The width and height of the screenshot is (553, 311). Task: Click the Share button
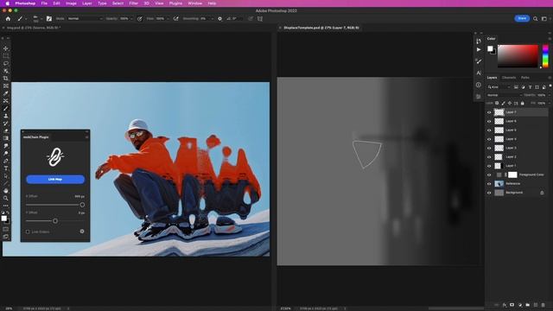click(x=522, y=18)
